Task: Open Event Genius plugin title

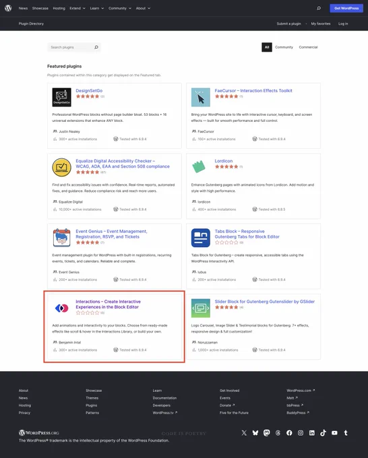Action: pyautogui.click(x=111, y=234)
